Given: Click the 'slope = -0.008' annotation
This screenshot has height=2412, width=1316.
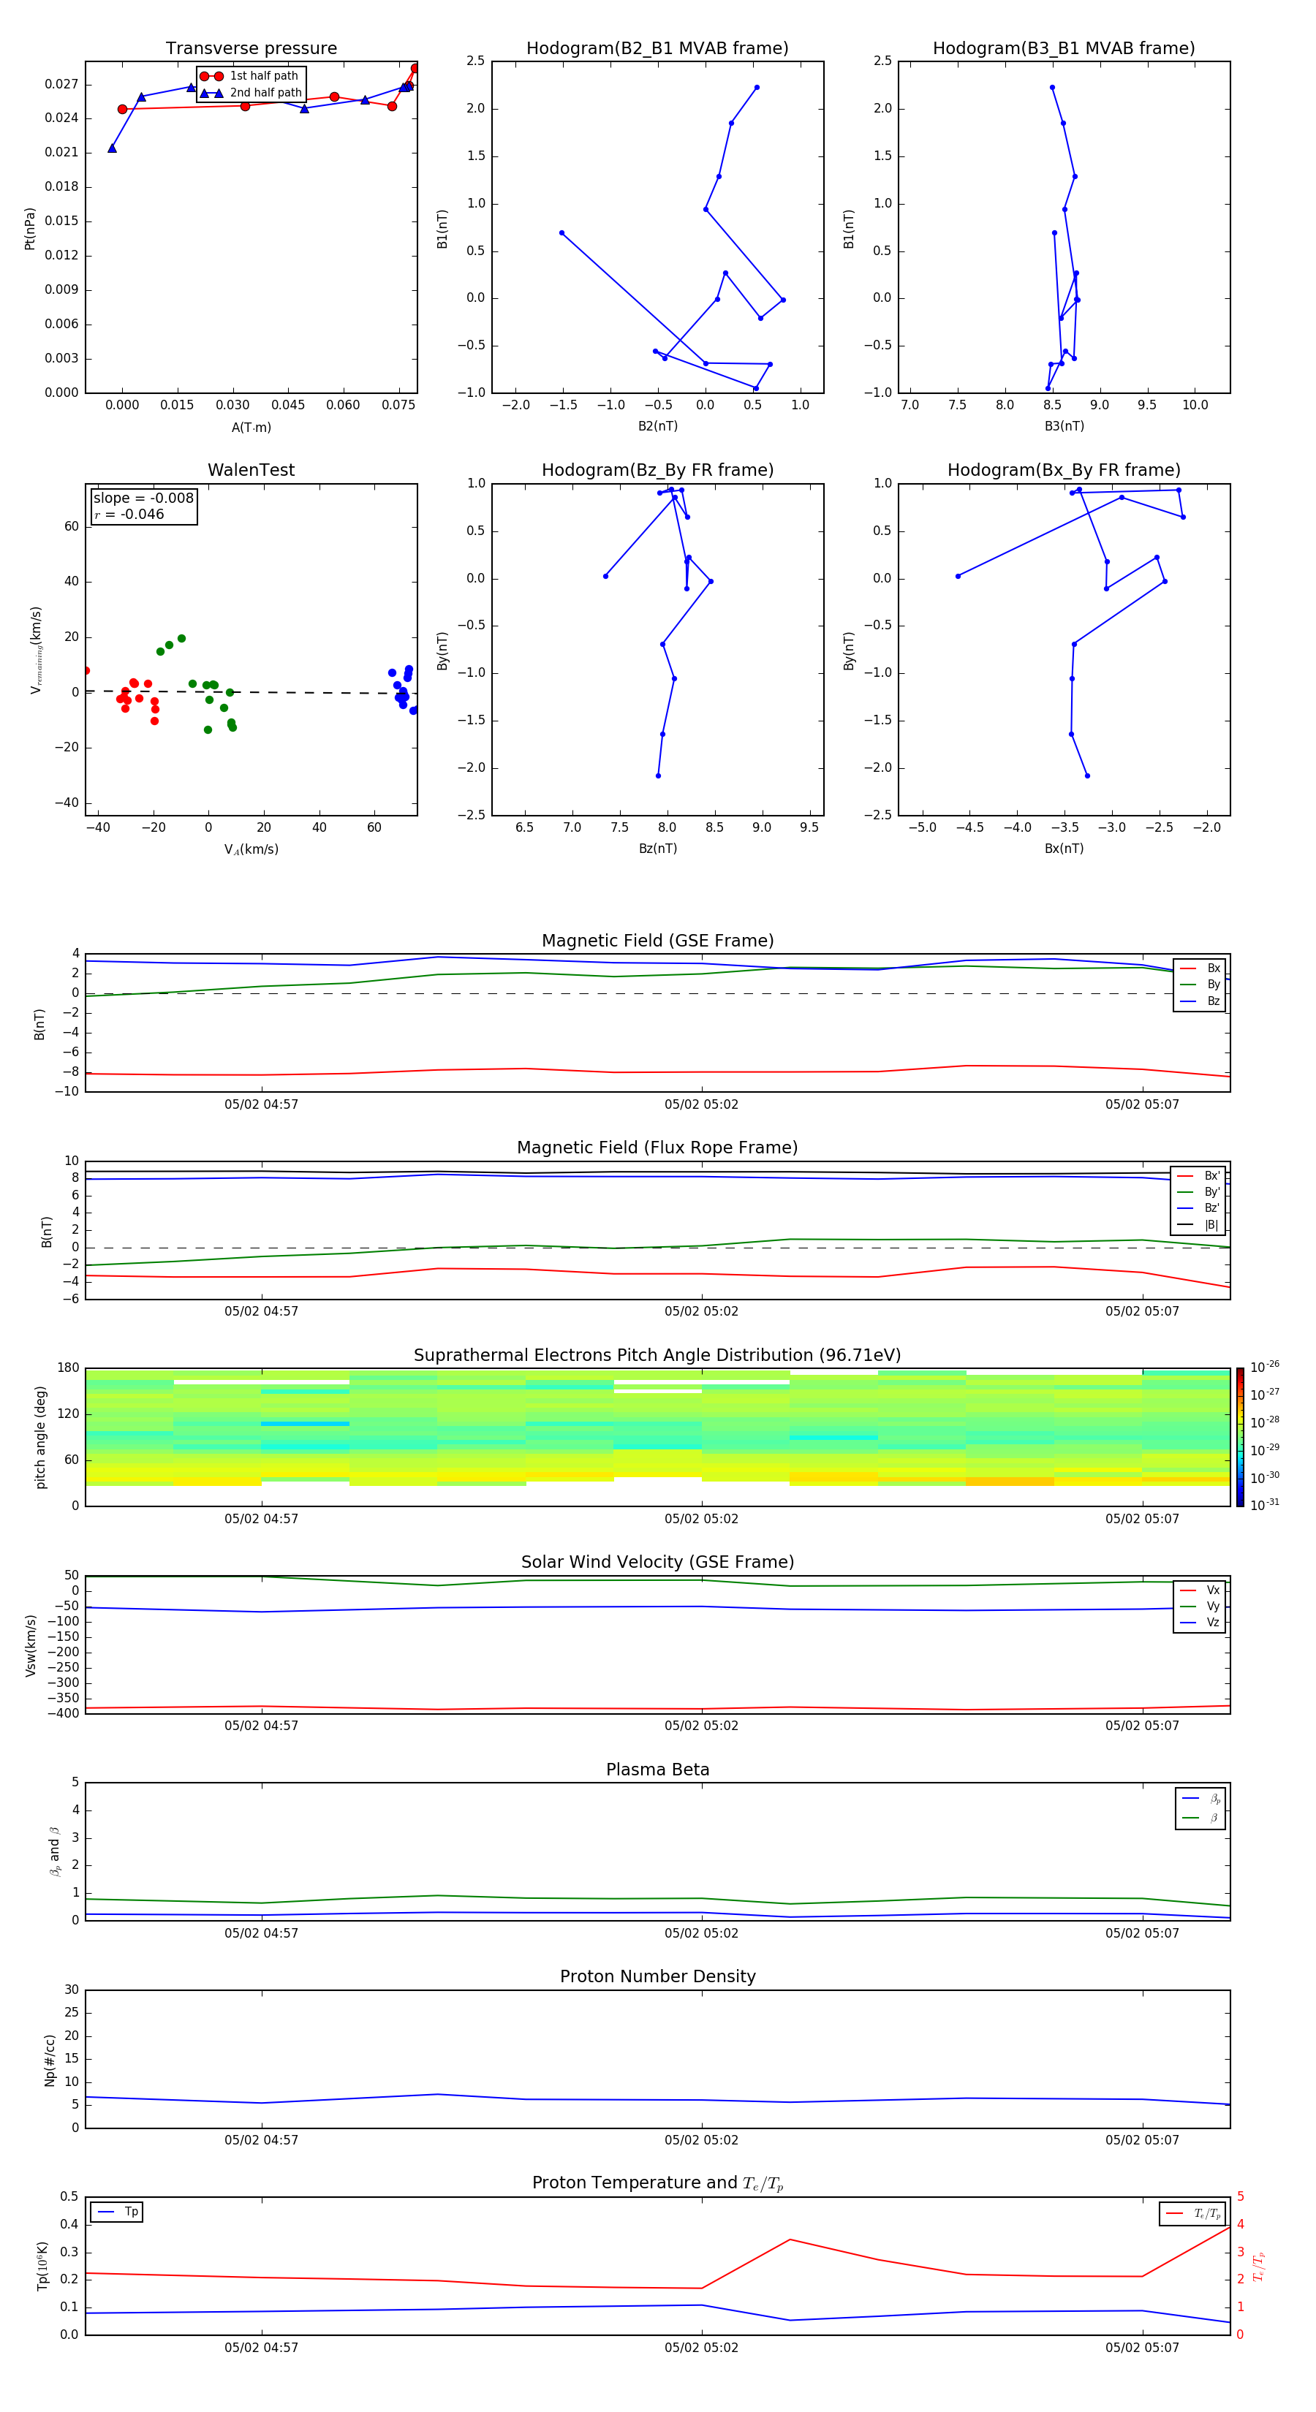Looking at the screenshot, I should click(143, 498).
